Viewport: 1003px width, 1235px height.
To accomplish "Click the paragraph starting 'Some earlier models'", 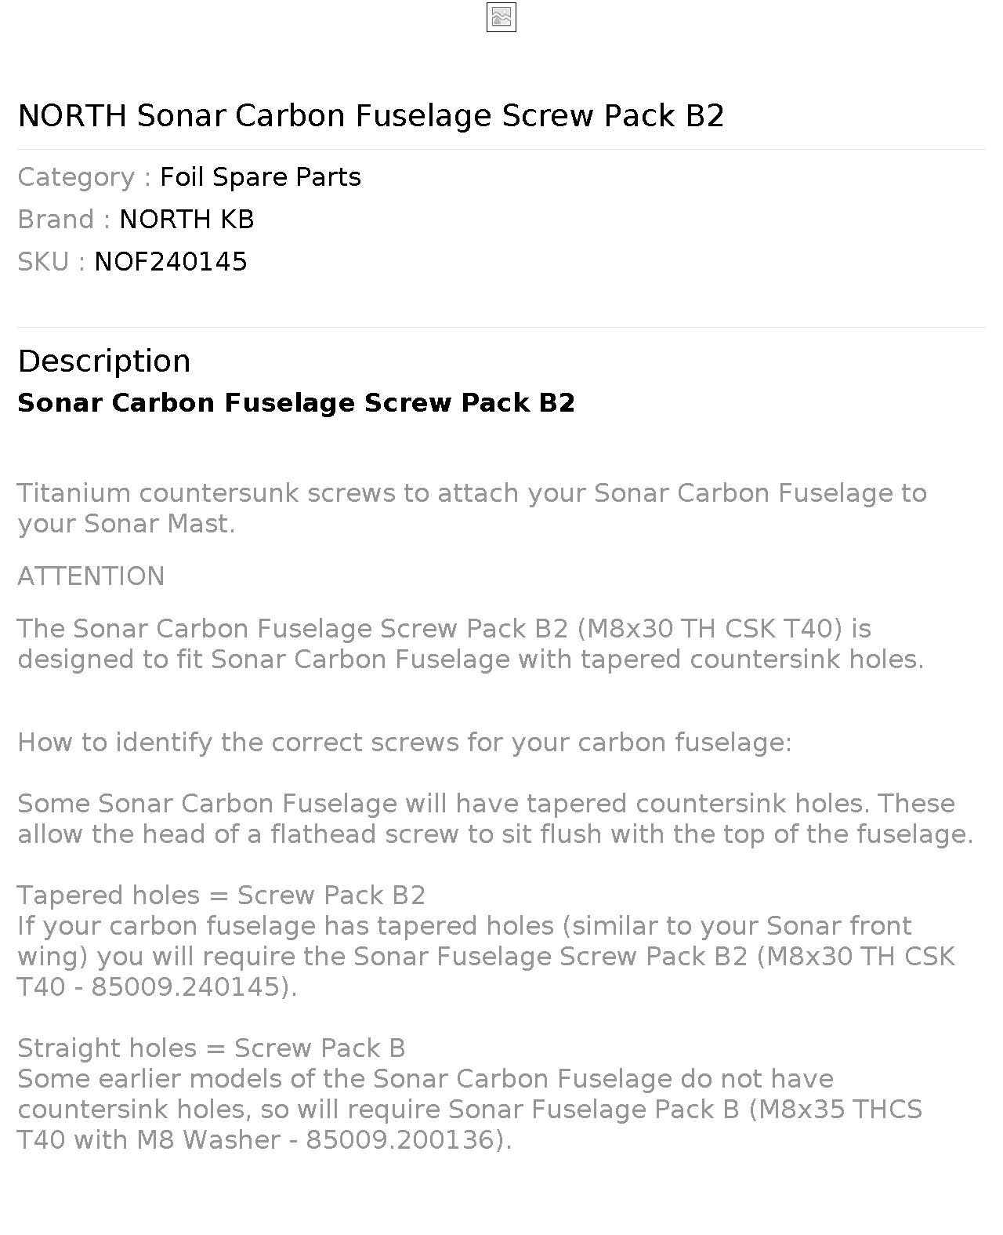I will [470, 1110].
